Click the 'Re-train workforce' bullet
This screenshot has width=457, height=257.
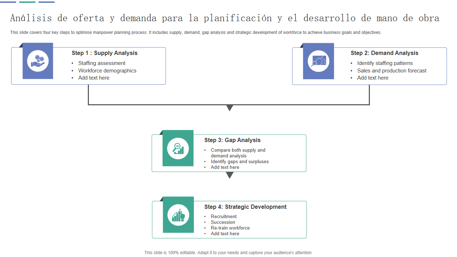point(230,228)
